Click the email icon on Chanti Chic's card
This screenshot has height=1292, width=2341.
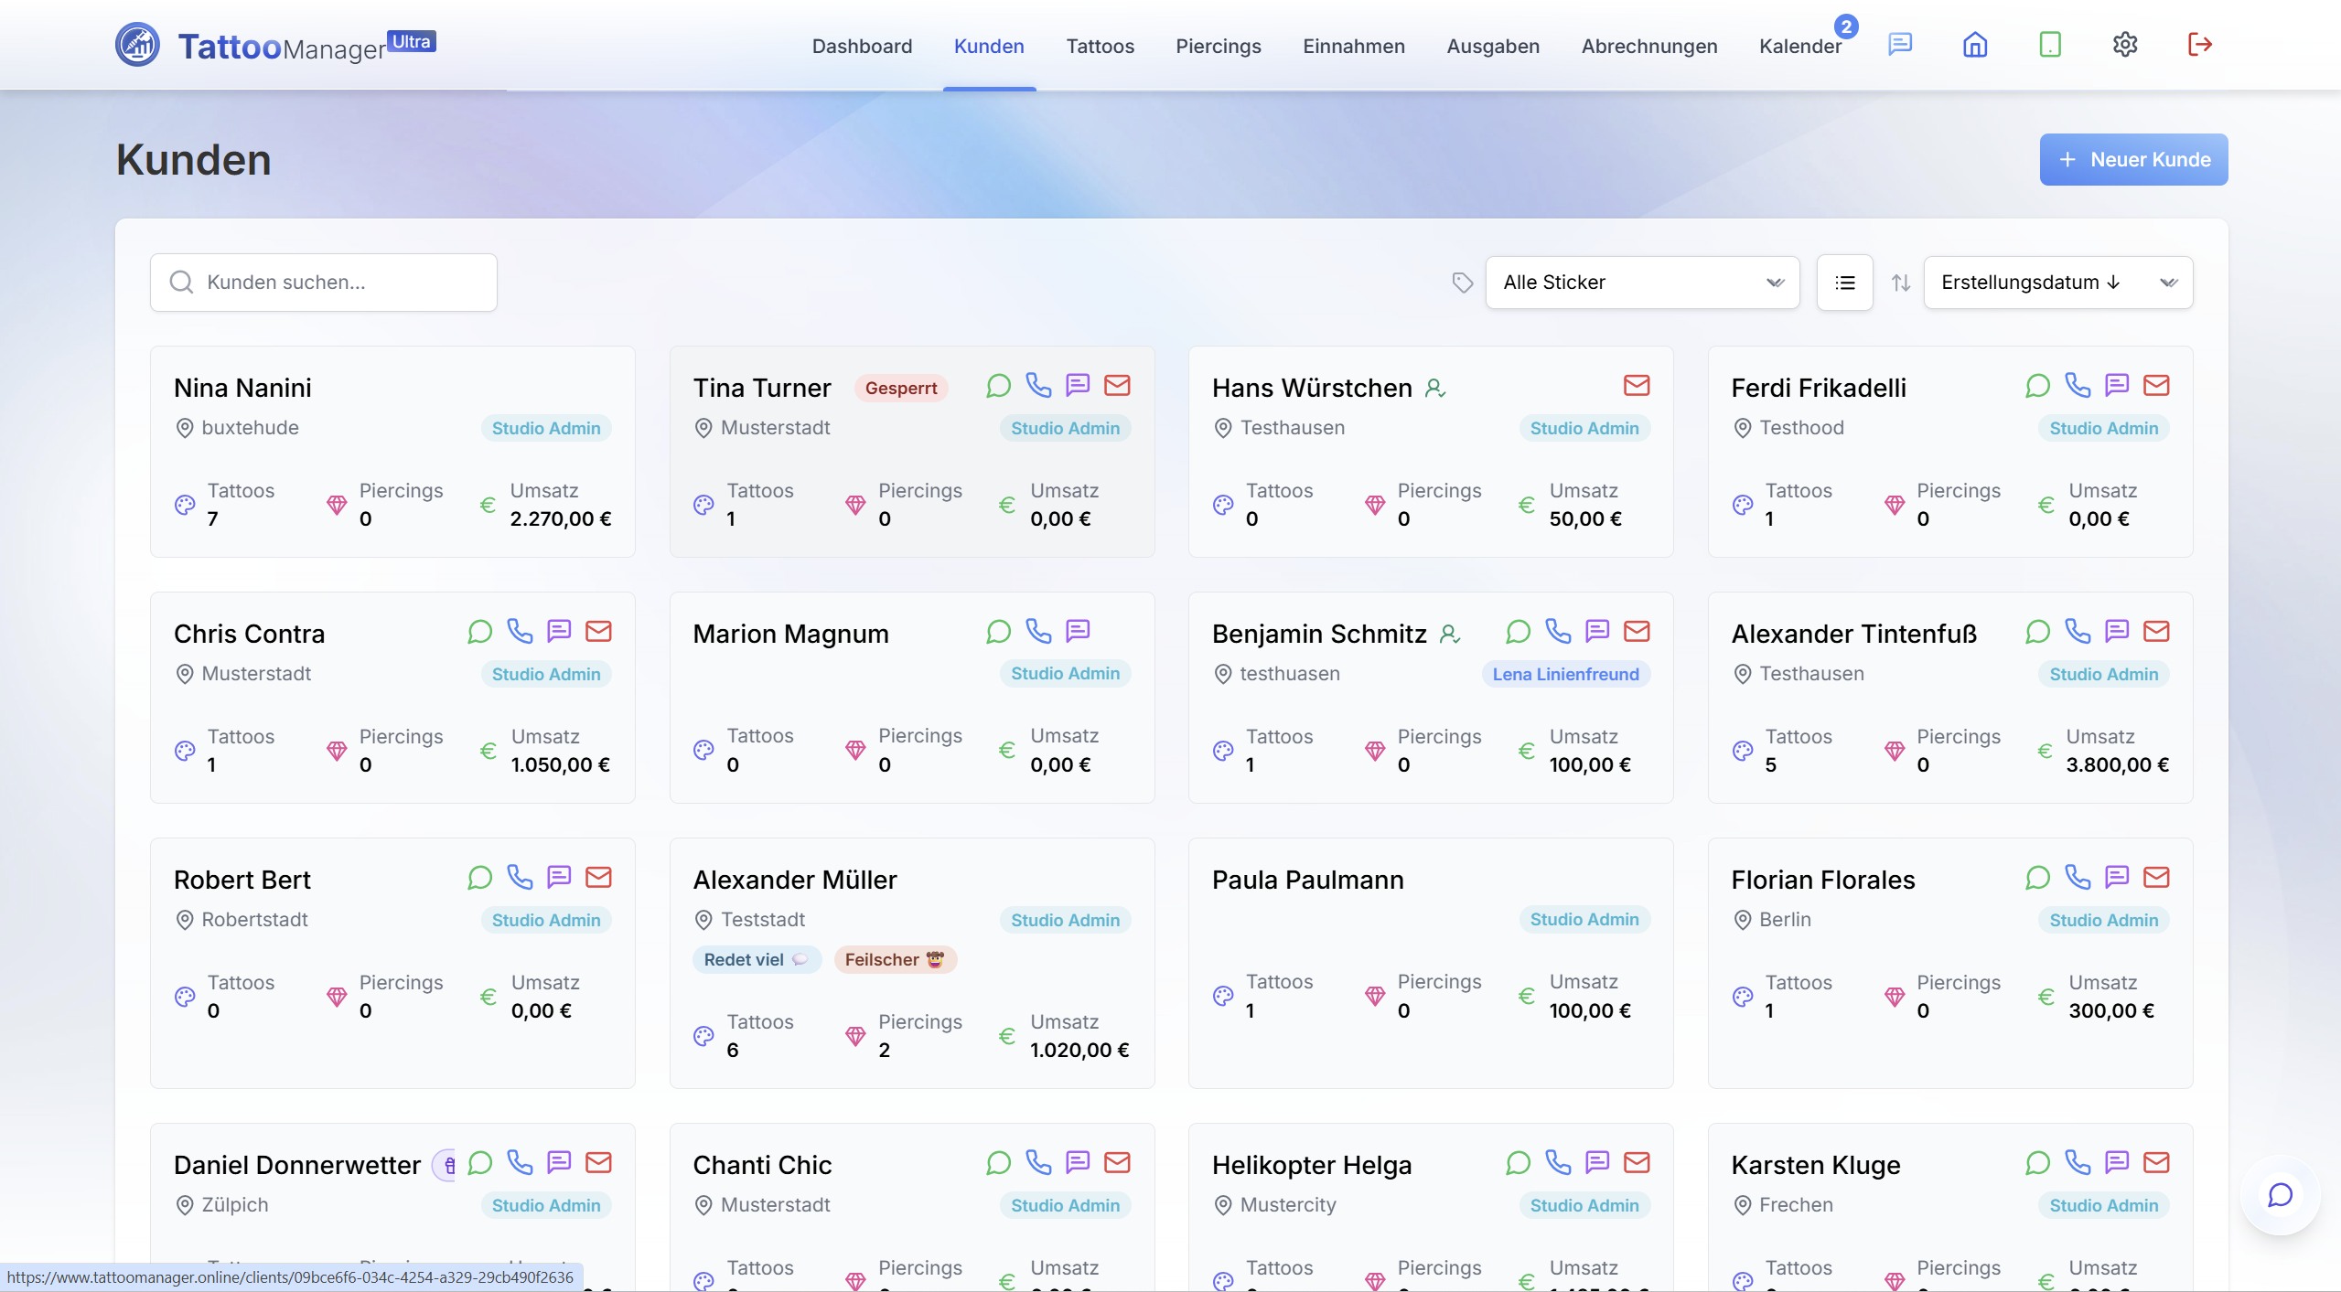click(1117, 1162)
